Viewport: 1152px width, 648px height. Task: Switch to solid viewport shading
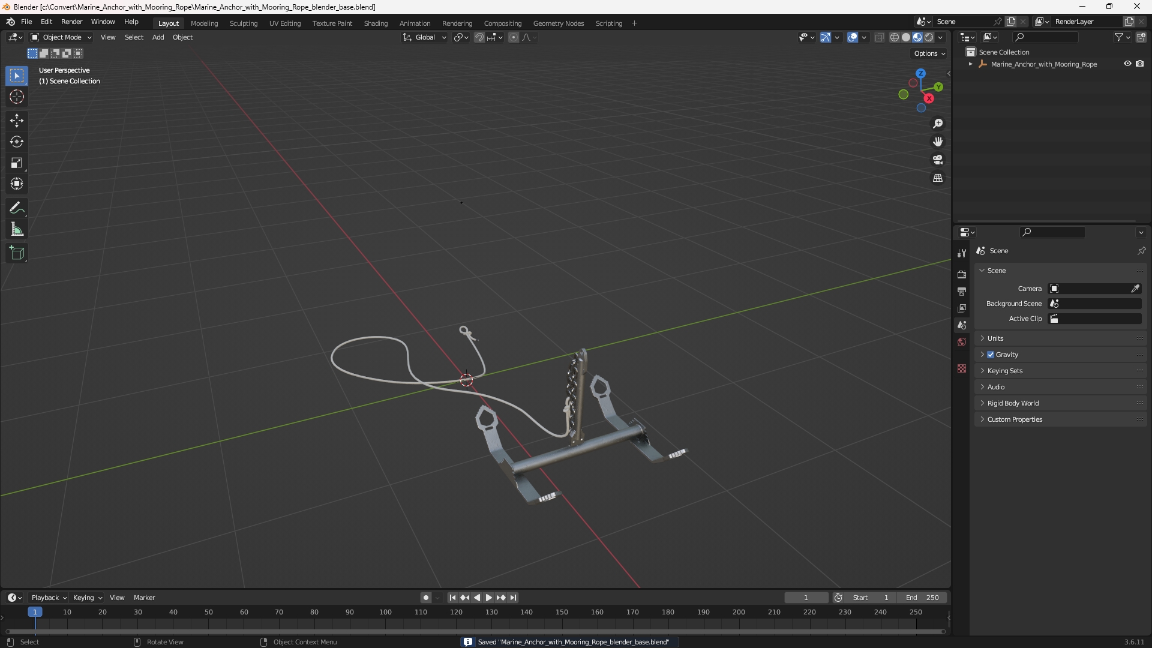click(x=906, y=37)
